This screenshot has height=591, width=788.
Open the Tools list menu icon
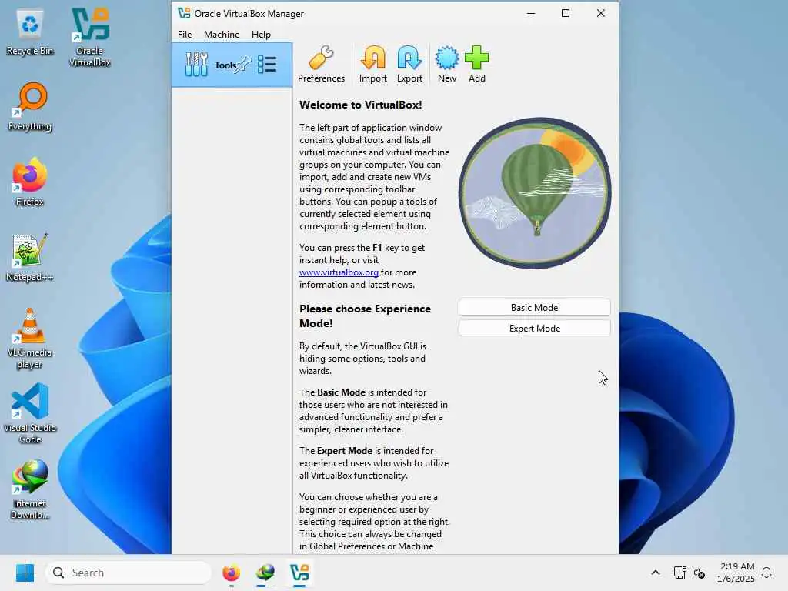(267, 65)
